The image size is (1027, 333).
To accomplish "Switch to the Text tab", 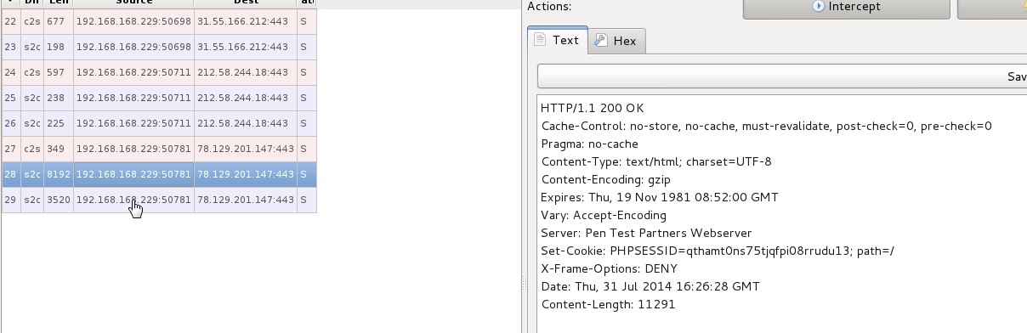I will pyautogui.click(x=558, y=40).
